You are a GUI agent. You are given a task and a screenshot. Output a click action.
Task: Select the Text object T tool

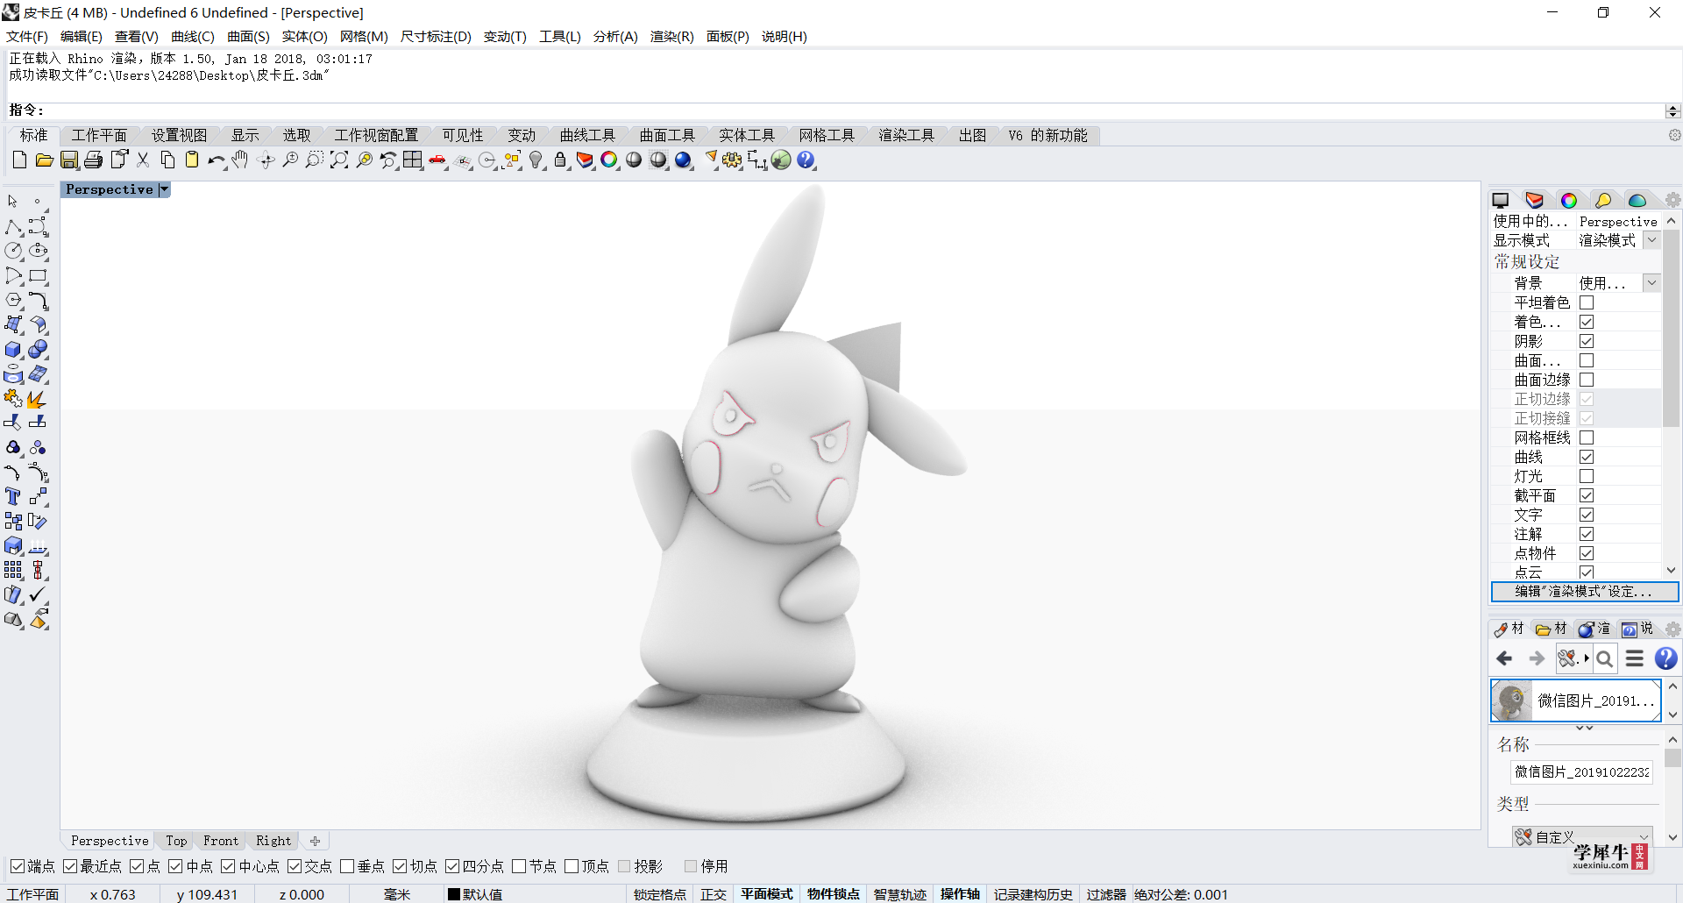point(13,497)
